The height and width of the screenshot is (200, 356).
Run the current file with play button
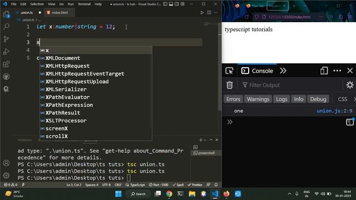pos(202,13)
